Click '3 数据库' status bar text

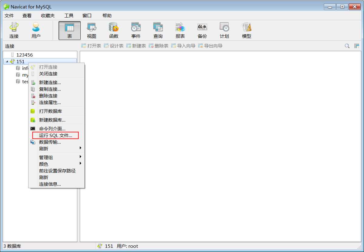[x=12, y=246]
